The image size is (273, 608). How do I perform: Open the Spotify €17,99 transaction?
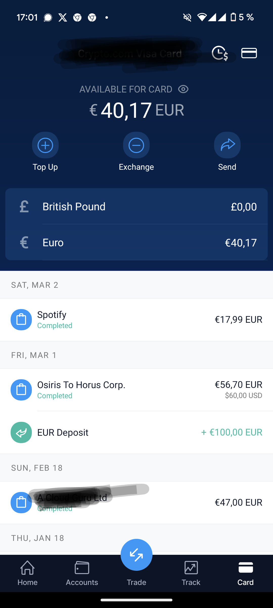point(136,320)
